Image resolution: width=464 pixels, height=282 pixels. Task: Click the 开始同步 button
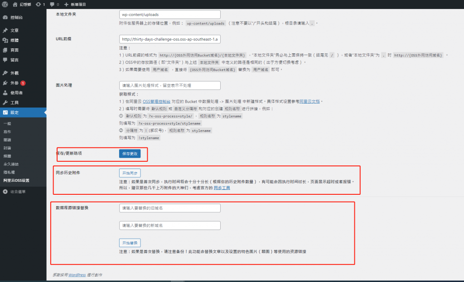(x=130, y=173)
